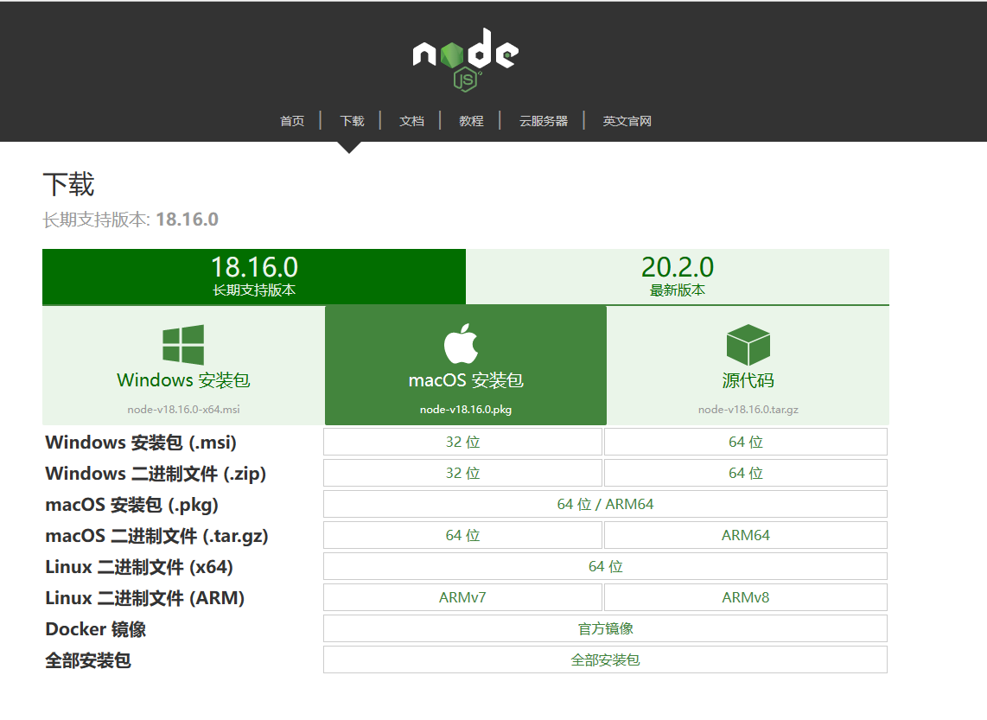The width and height of the screenshot is (987, 720).
Task: Open the 首页 navigation item
Action: click(291, 121)
